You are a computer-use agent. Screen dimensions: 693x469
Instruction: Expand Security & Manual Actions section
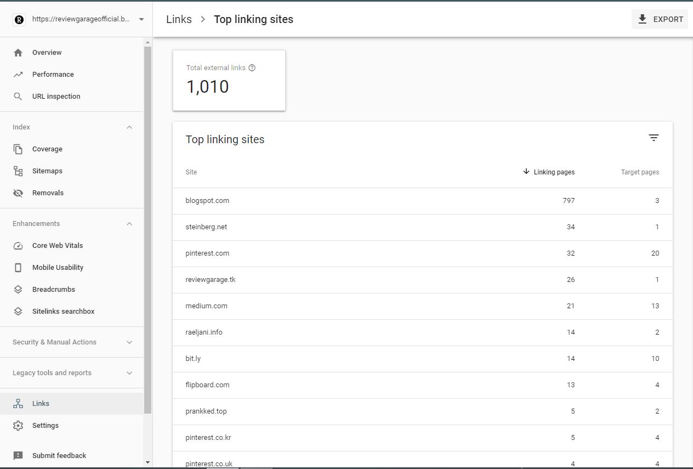[x=129, y=342]
